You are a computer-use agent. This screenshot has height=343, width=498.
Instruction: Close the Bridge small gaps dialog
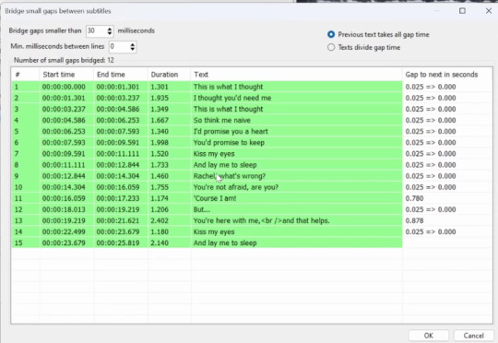(489, 11)
